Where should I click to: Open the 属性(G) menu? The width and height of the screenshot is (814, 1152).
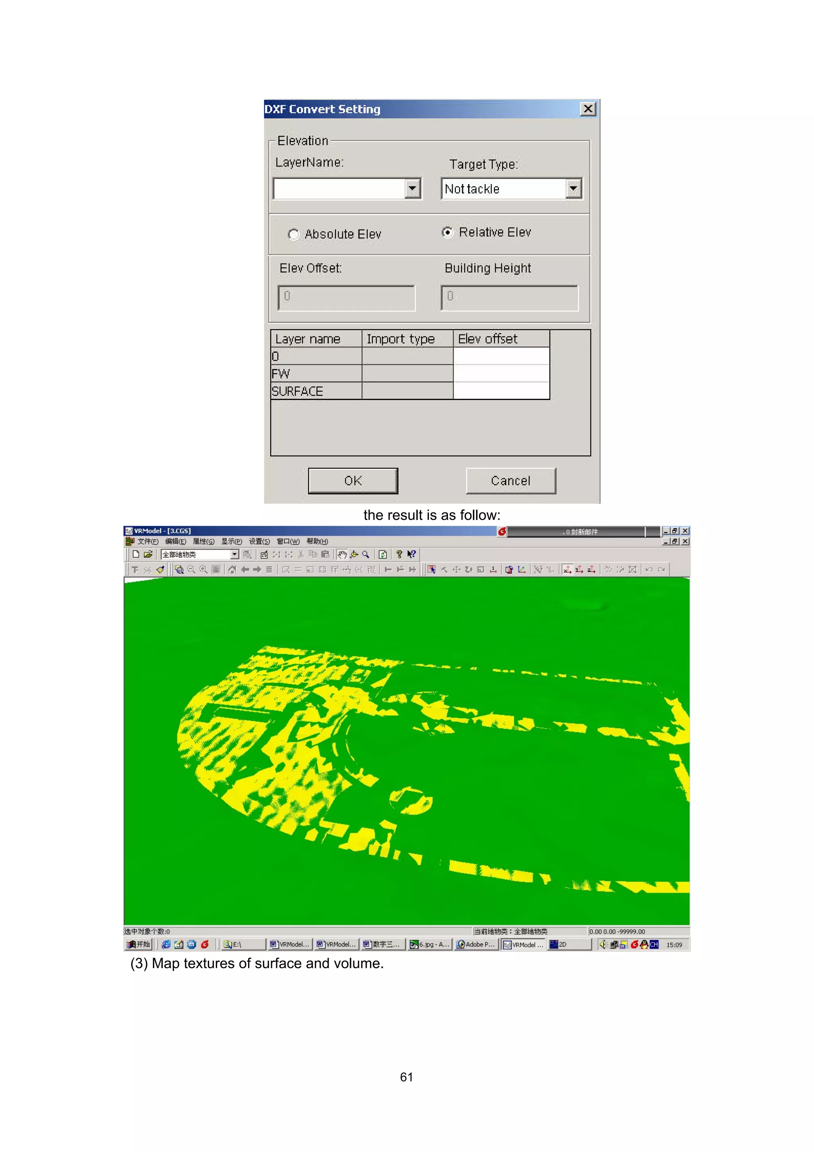[203, 541]
